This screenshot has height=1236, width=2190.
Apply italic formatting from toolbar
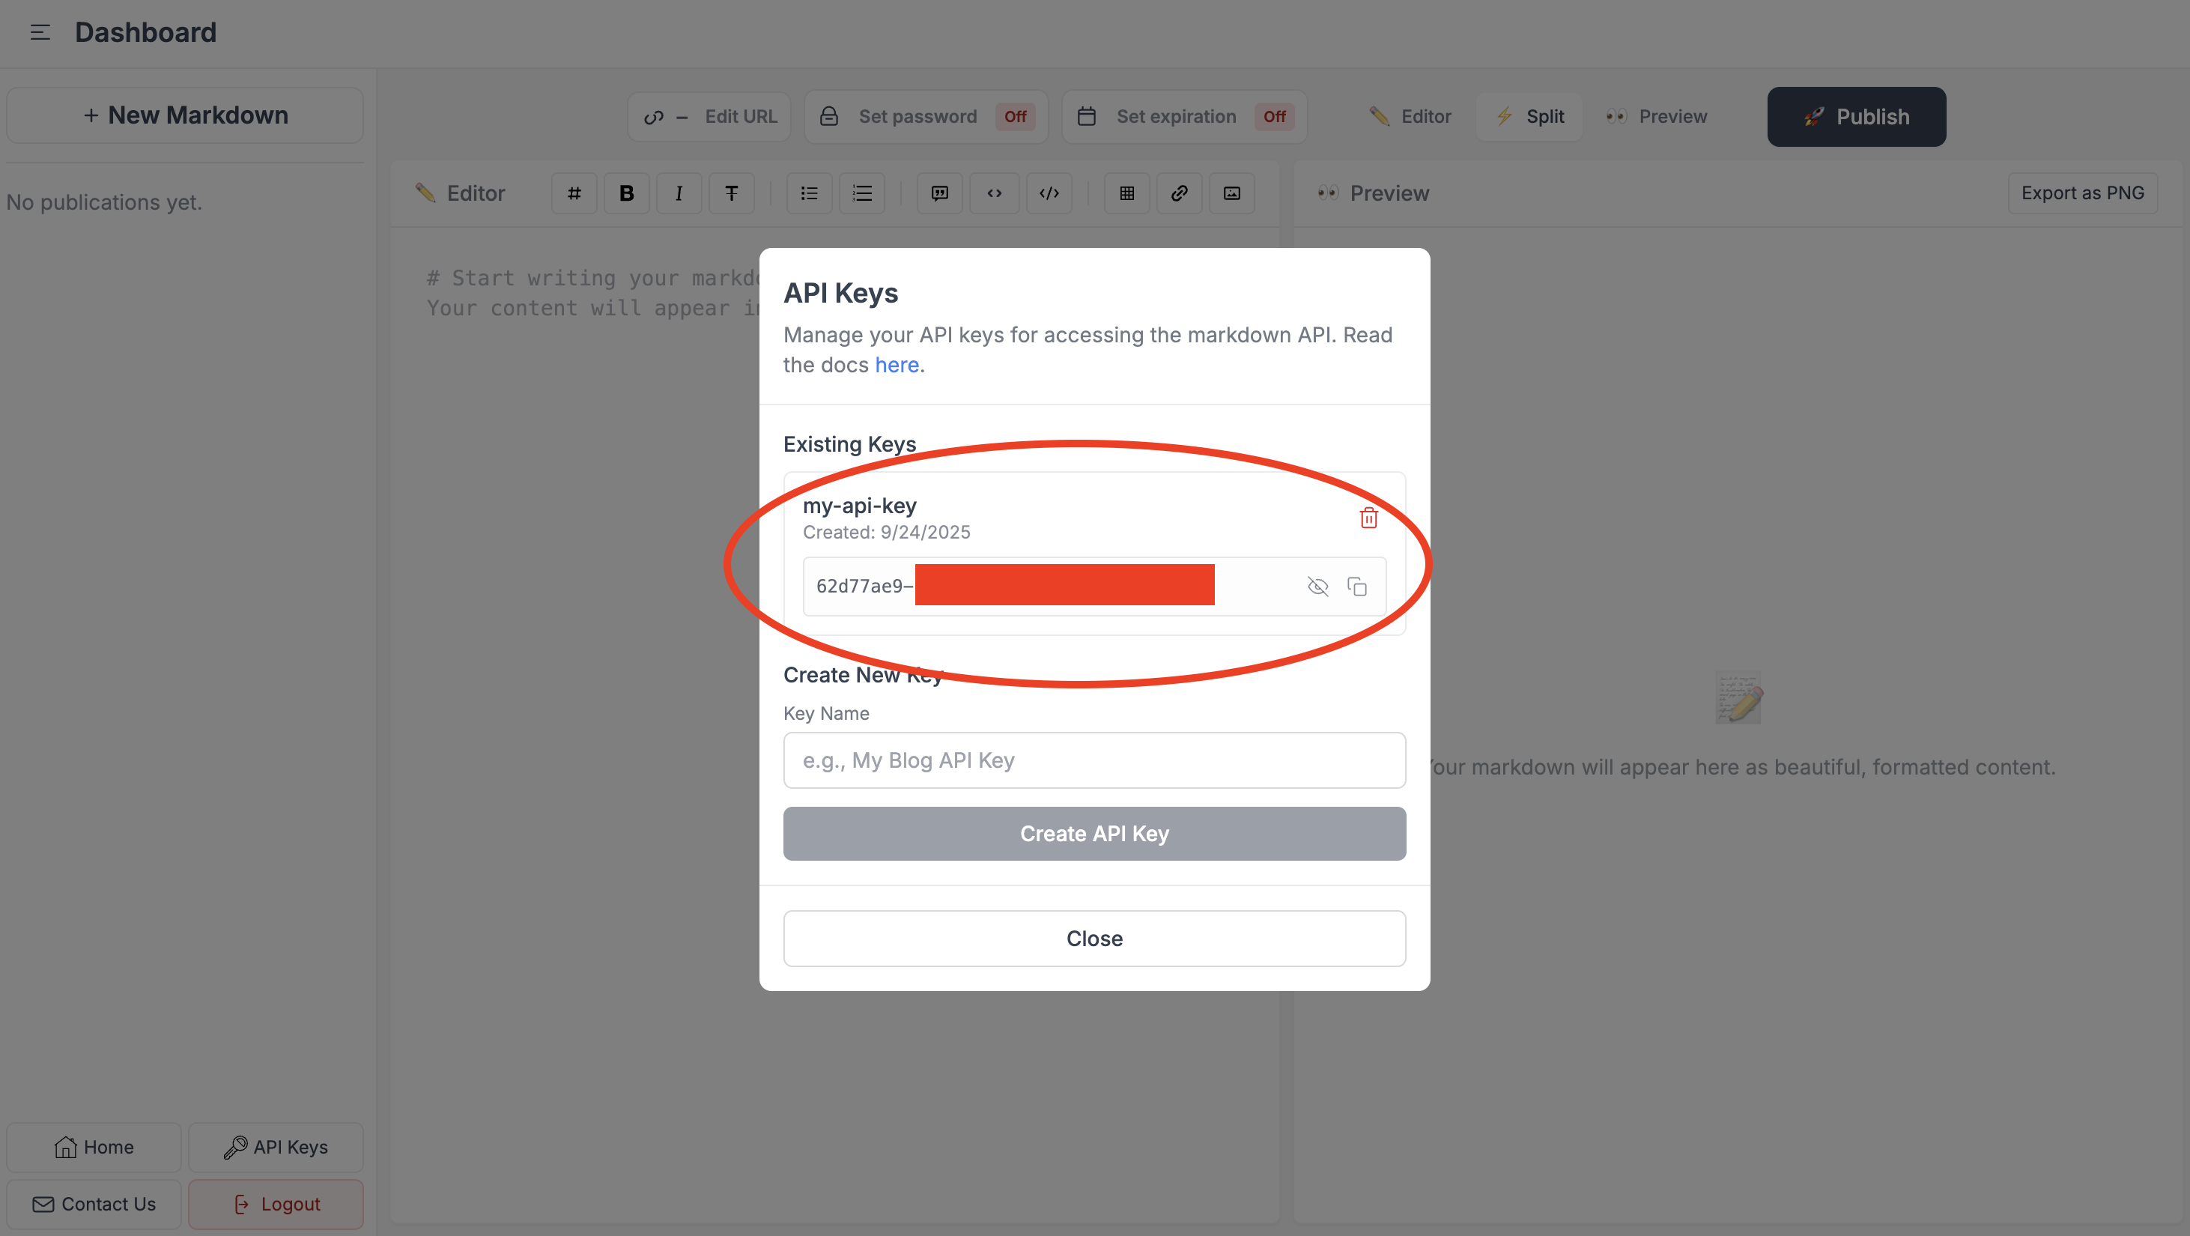pos(679,193)
